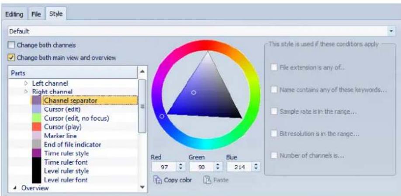Click the Channel separator color swatch
The image size is (401, 196).
tap(37, 100)
